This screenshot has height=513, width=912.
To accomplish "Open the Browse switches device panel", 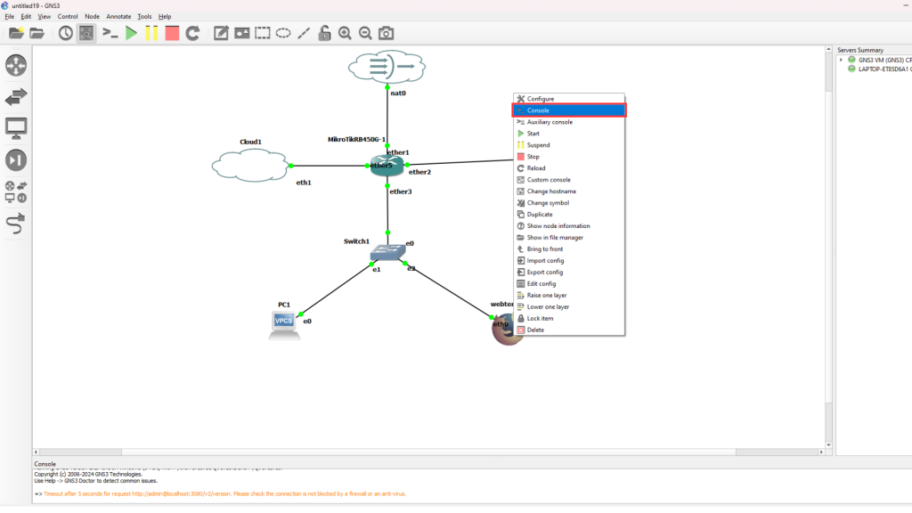I will click(x=16, y=97).
